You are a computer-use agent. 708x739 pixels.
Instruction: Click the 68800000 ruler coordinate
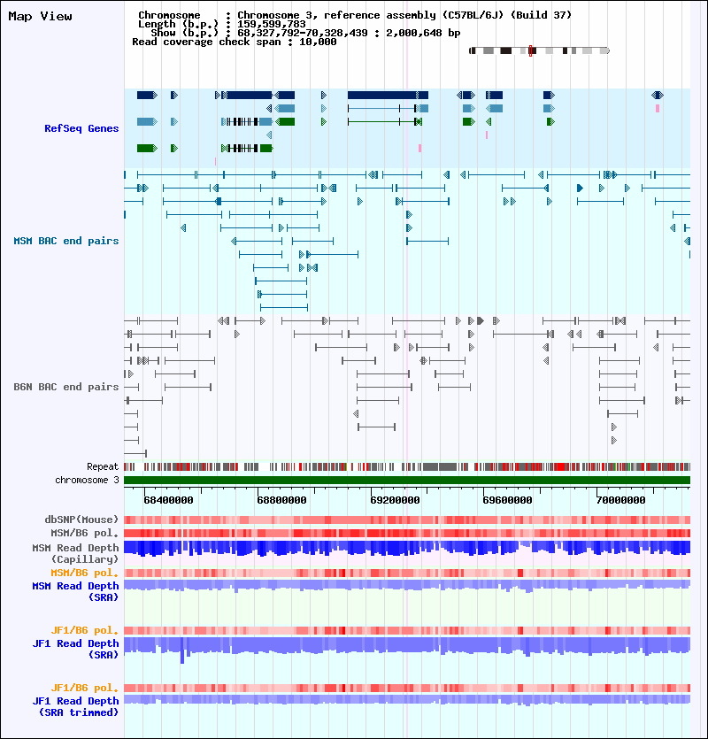[281, 500]
